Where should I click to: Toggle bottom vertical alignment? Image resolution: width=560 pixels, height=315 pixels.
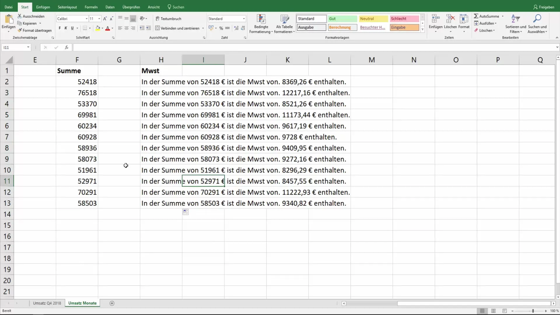[133, 19]
